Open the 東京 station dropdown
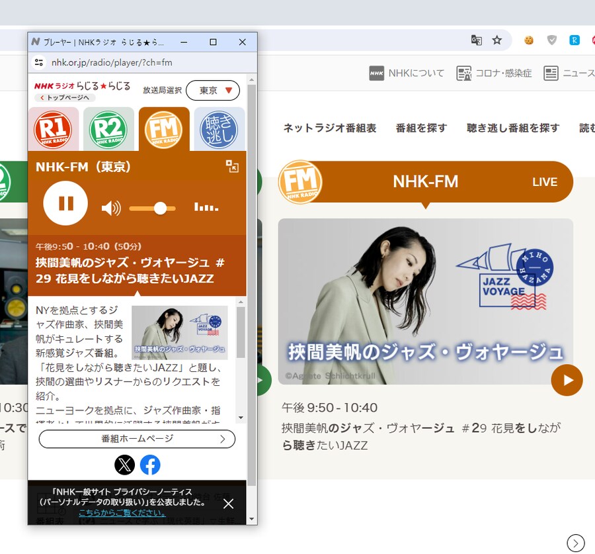This screenshot has height=554, width=595. 213,91
